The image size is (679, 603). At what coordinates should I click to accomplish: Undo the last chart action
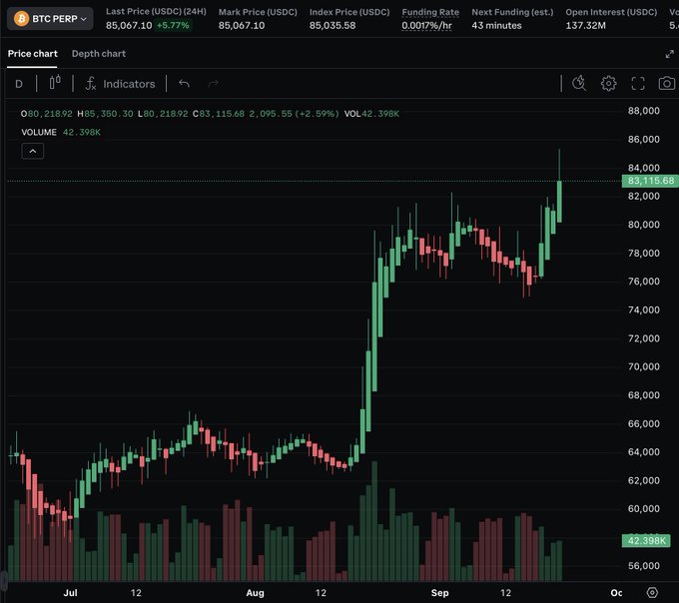tap(184, 83)
